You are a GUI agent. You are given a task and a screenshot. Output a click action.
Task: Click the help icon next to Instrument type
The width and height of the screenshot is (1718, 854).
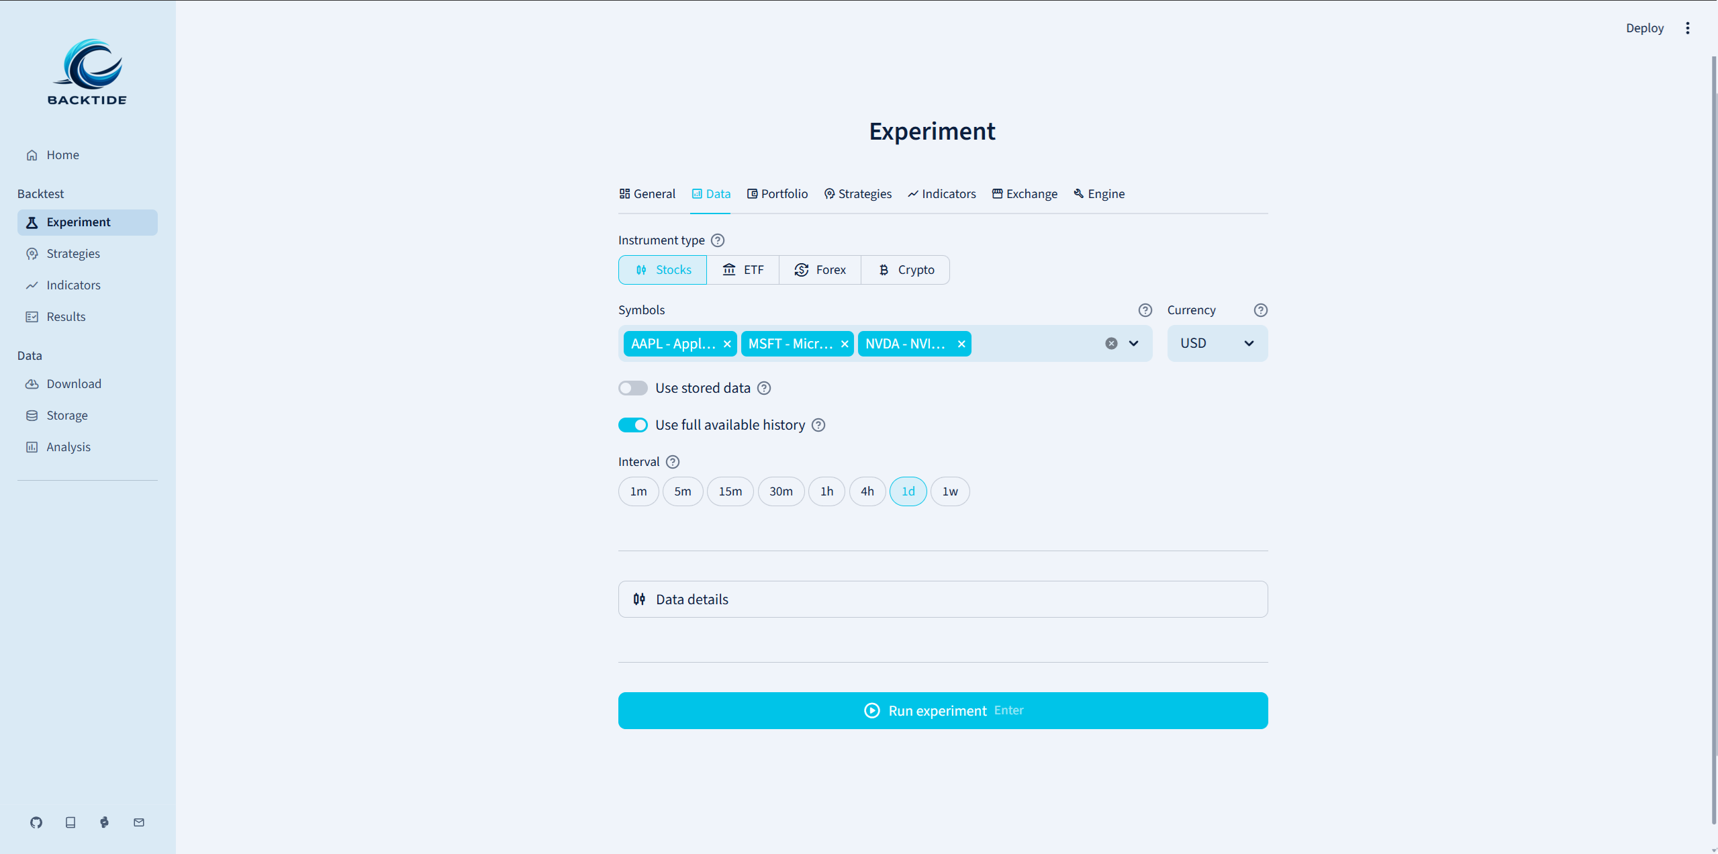tap(718, 240)
